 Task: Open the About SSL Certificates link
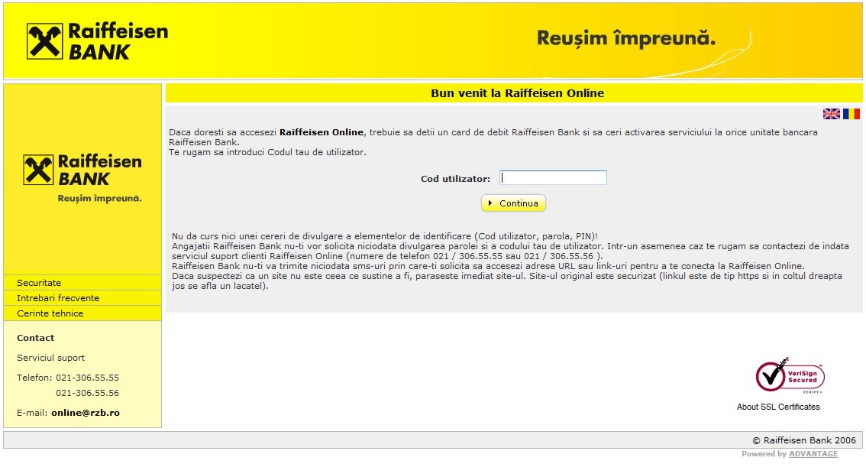click(x=778, y=407)
